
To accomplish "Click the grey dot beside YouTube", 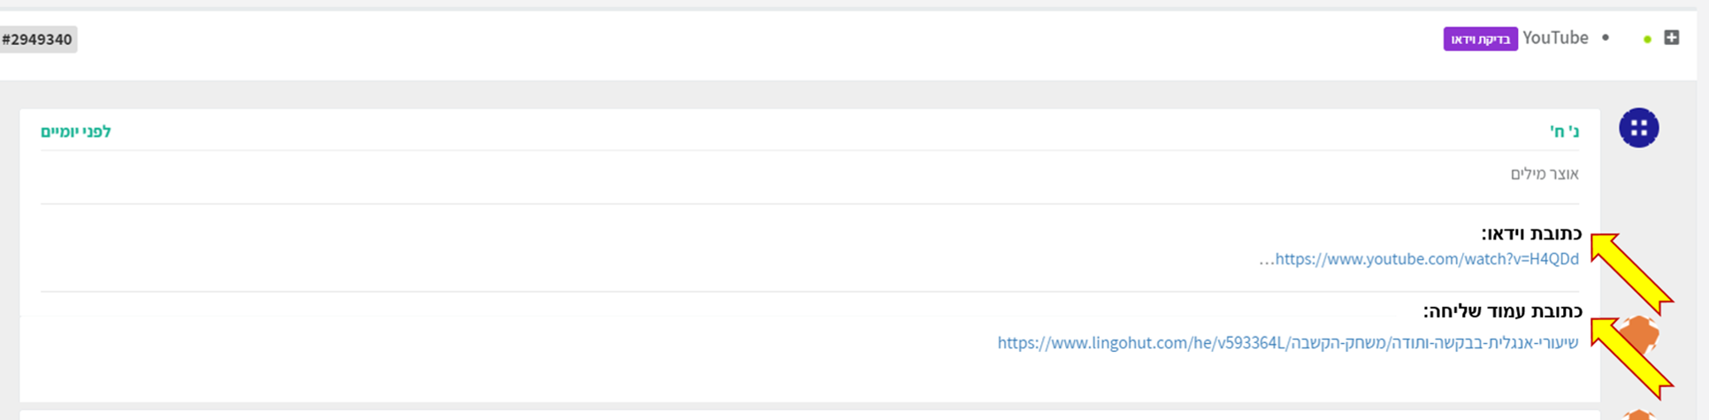I will point(1606,38).
